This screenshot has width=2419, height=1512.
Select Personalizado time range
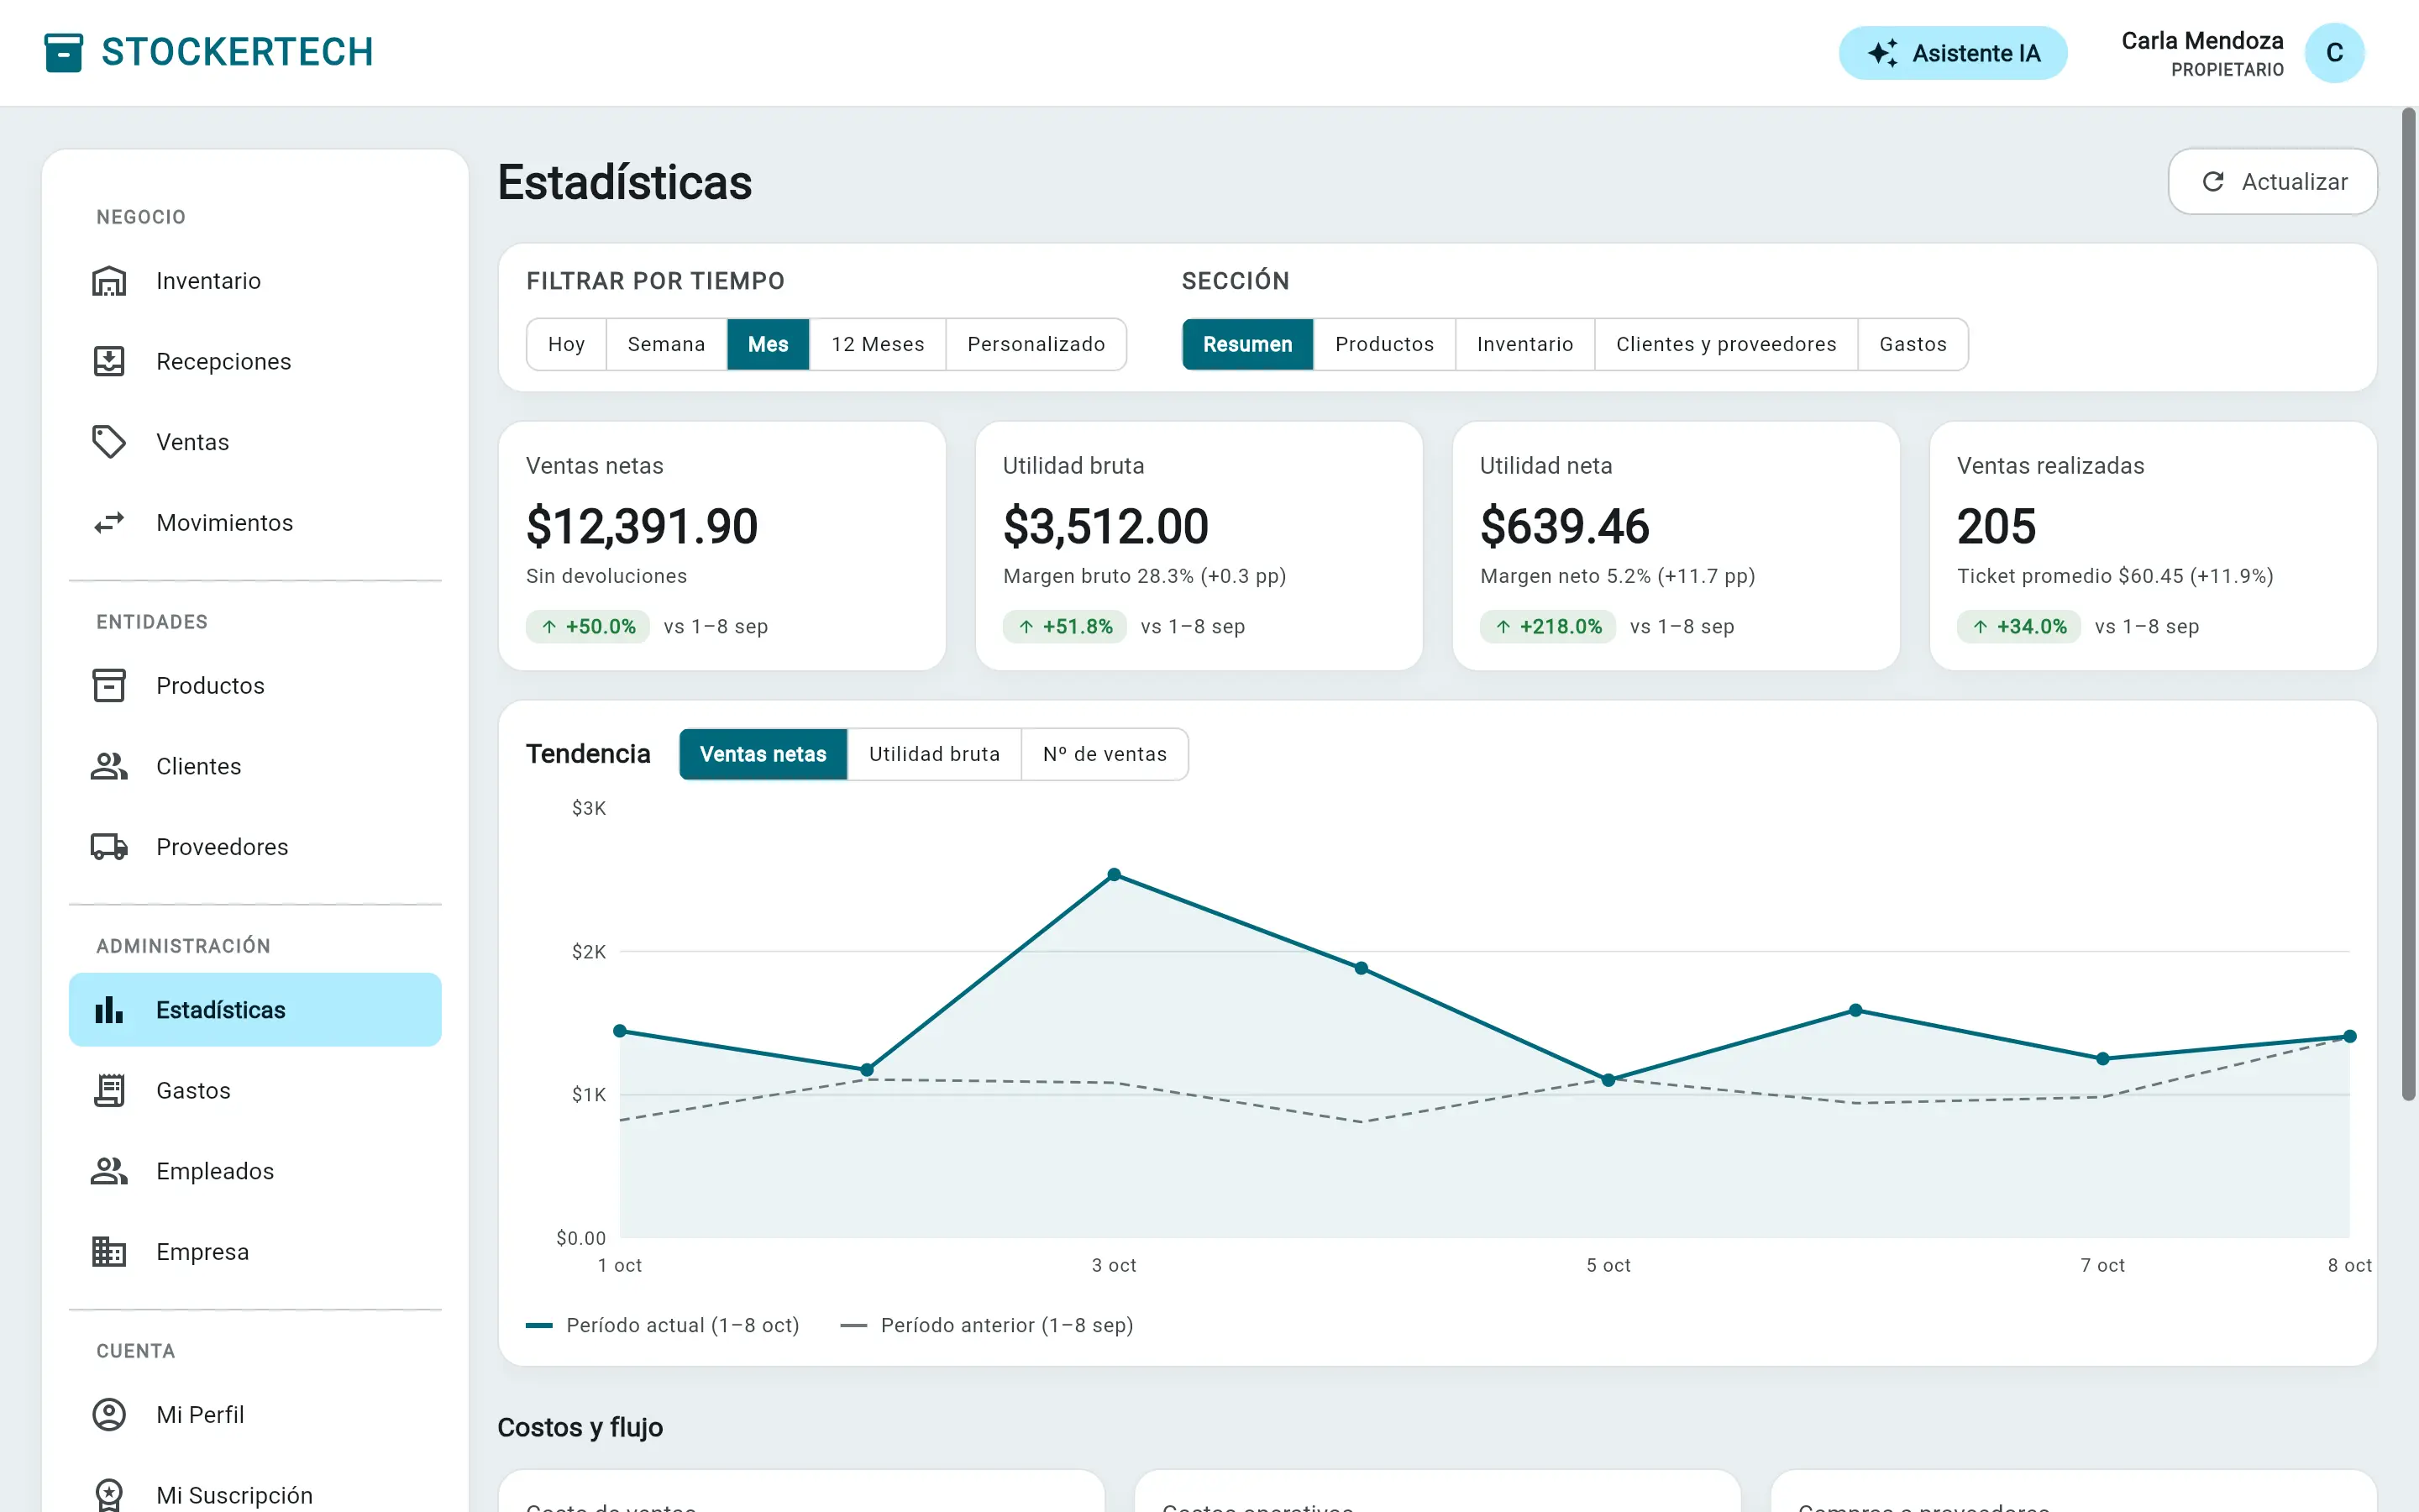(1036, 344)
